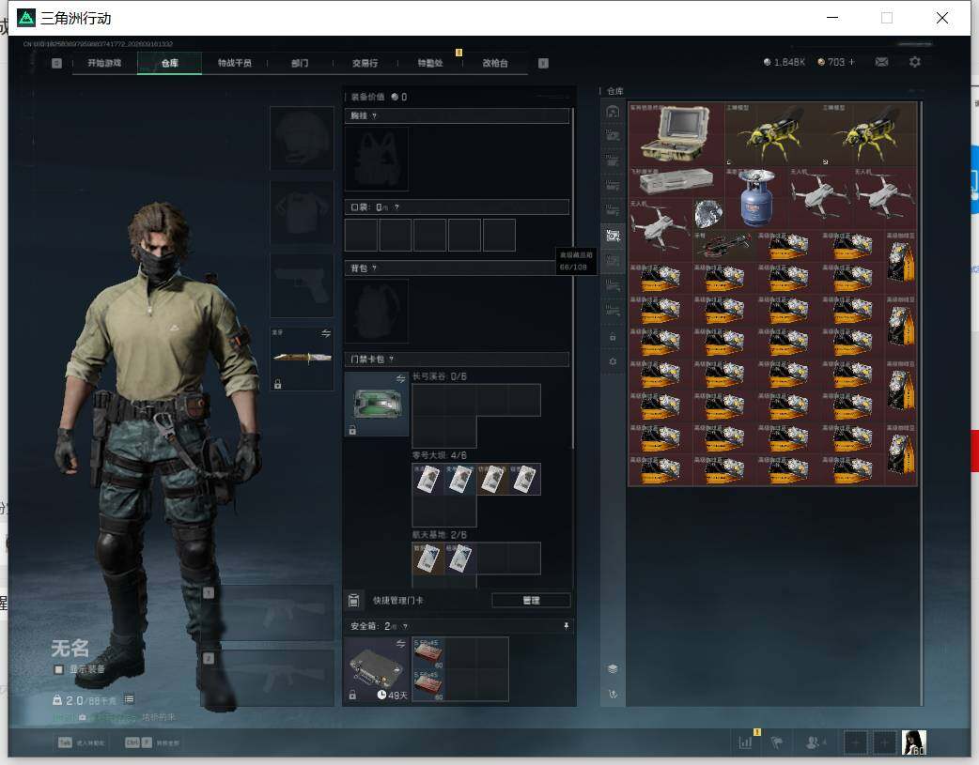Click the 管理 button for key cards

(531, 601)
